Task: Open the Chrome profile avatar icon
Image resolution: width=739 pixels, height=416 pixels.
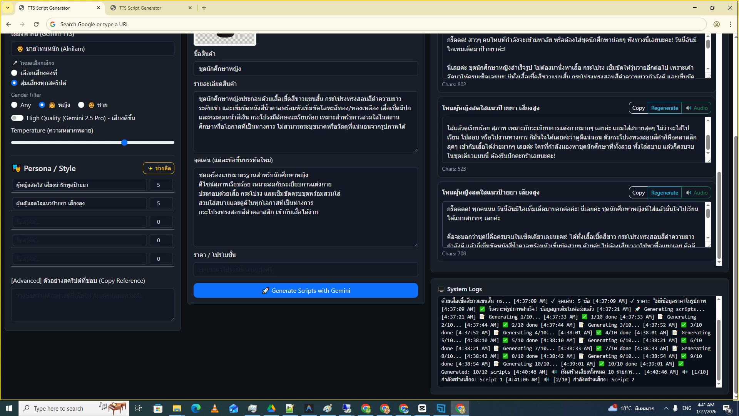Action: coord(717,24)
